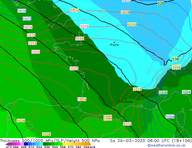Screen dimensions: 192x148
Task: Select the 1022 label with white background
Action: tap(74, 69)
